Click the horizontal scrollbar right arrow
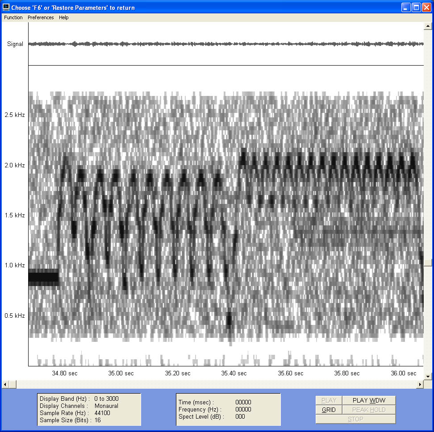 click(420, 384)
